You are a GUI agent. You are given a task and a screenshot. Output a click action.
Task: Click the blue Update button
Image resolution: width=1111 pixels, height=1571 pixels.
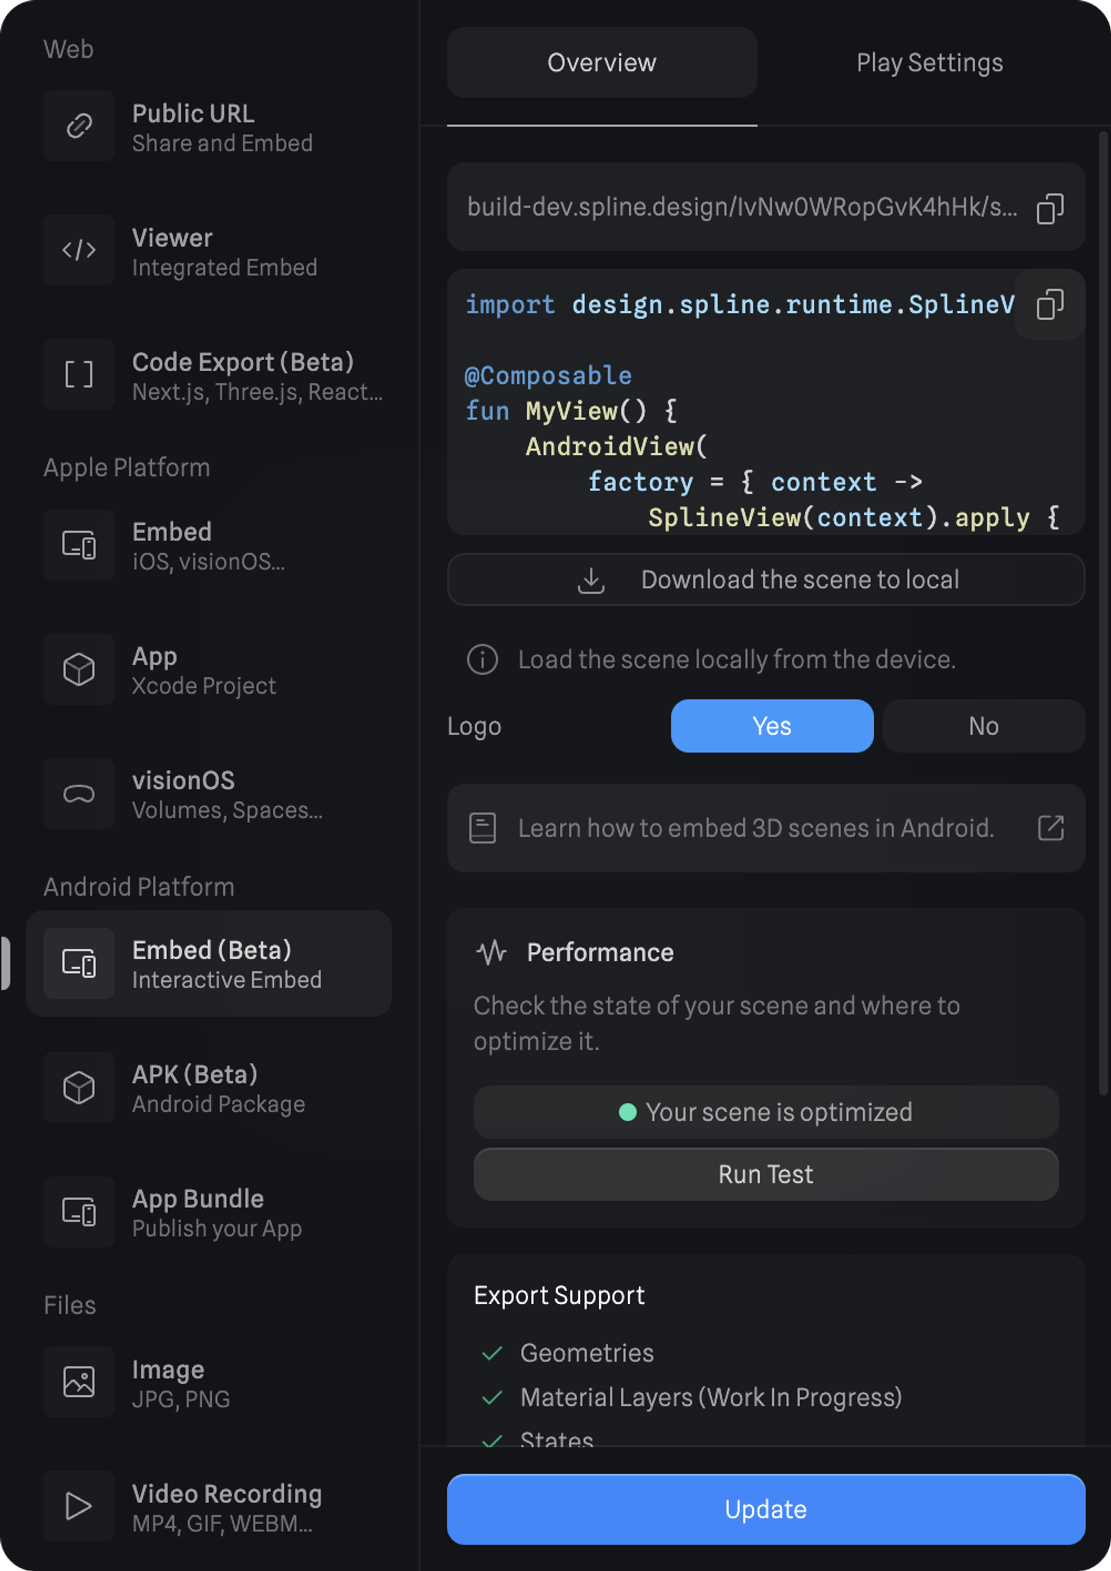(x=765, y=1509)
